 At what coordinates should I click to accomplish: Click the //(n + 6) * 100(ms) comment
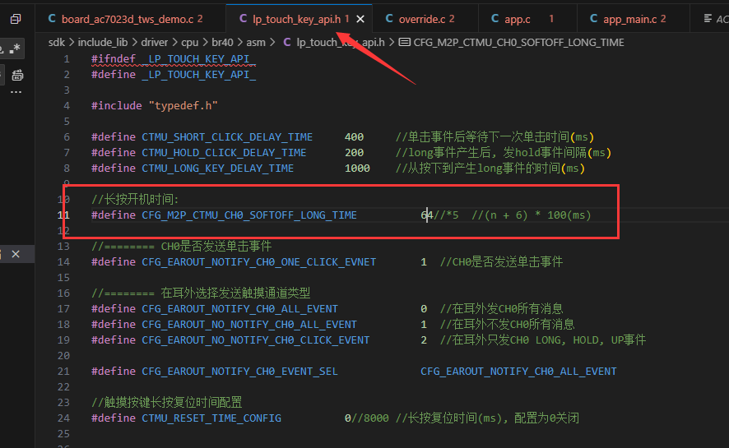pos(532,215)
